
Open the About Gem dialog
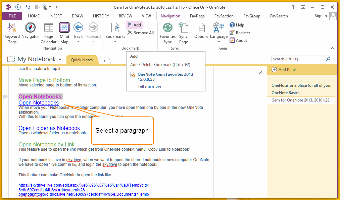click(x=238, y=41)
